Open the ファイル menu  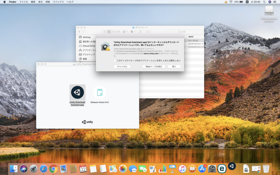24,2
